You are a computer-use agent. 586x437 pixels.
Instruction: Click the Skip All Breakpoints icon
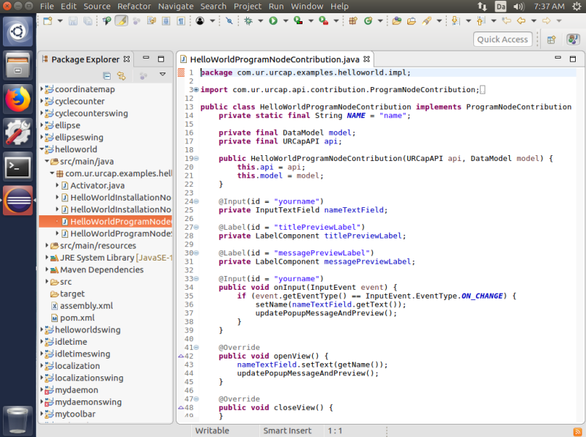tap(229, 21)
